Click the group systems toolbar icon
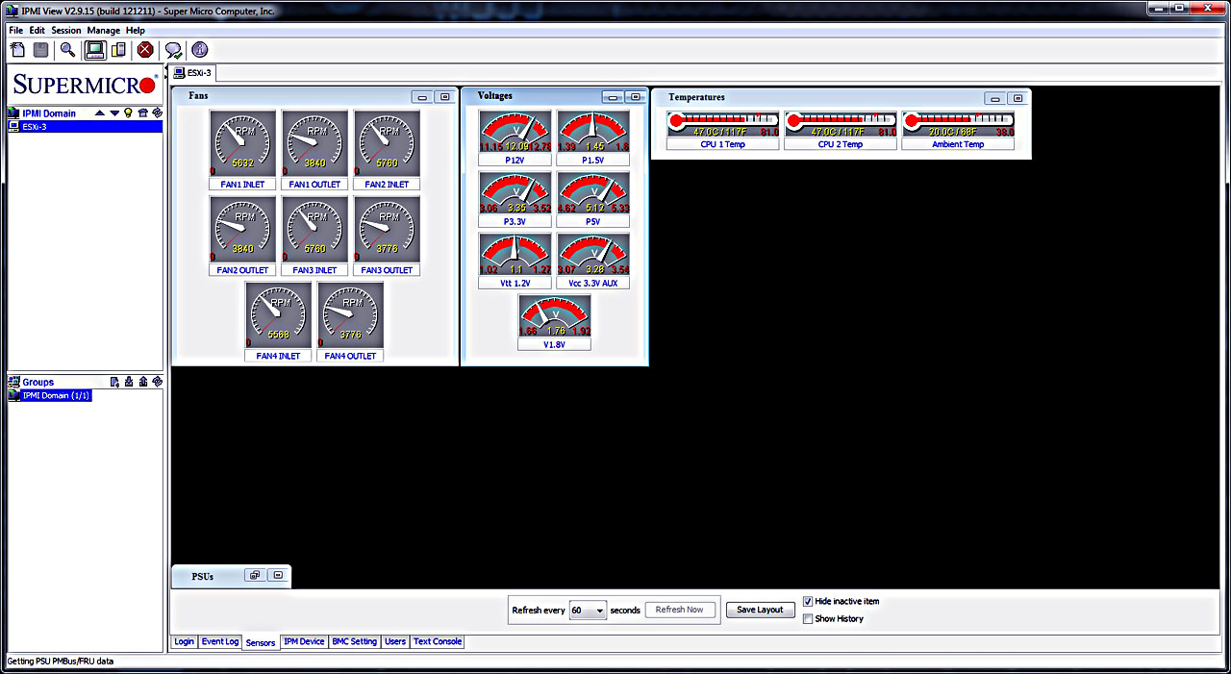This screenshot has width=1231, height=674. 118,50
